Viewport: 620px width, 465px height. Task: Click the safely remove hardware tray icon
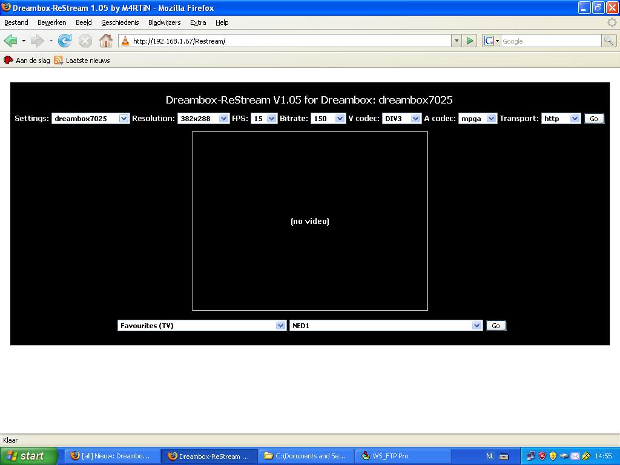tap(564, 457)
